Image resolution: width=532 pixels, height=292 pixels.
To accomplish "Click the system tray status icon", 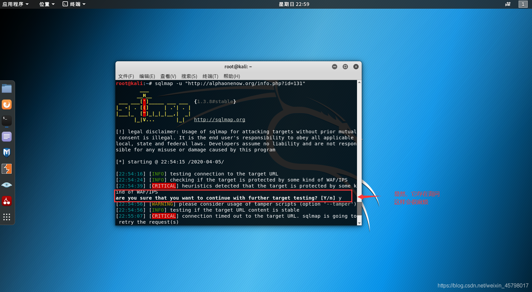I will pos(508,4).
